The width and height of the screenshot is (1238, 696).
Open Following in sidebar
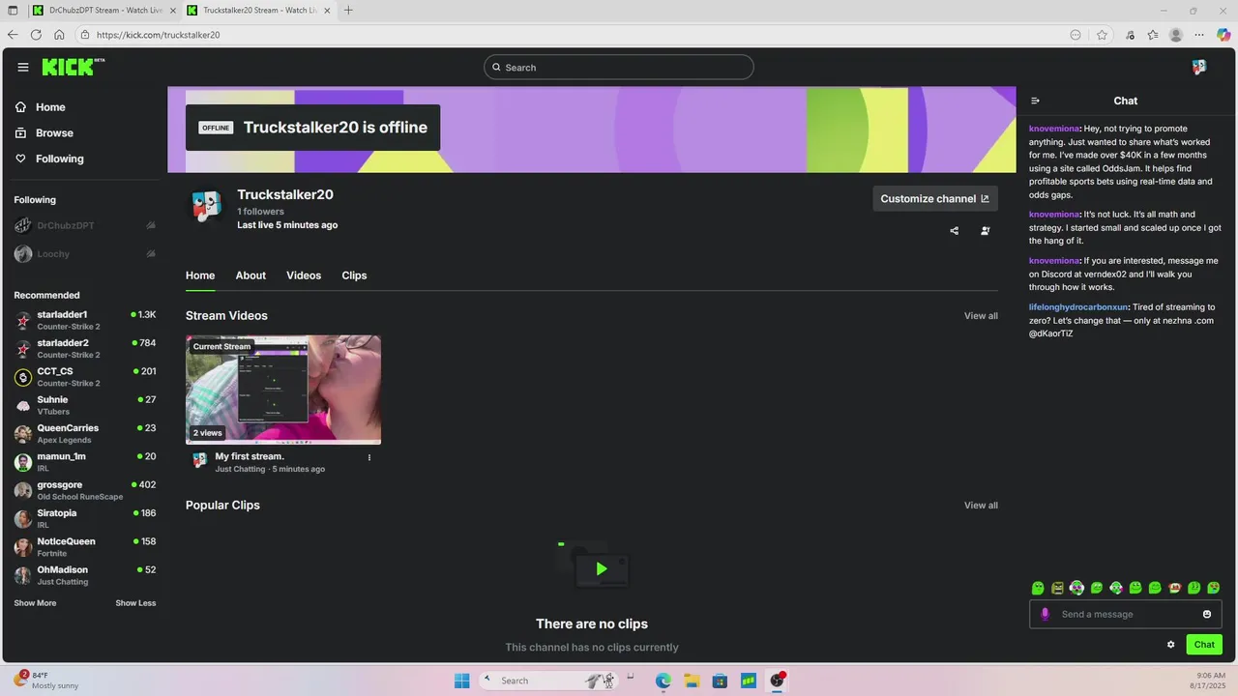pos(50,159)
